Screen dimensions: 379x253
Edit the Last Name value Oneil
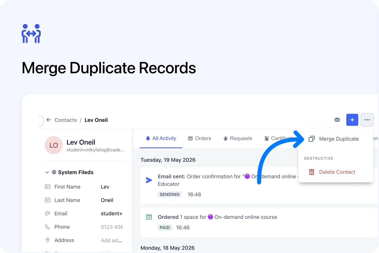(107, 200)
